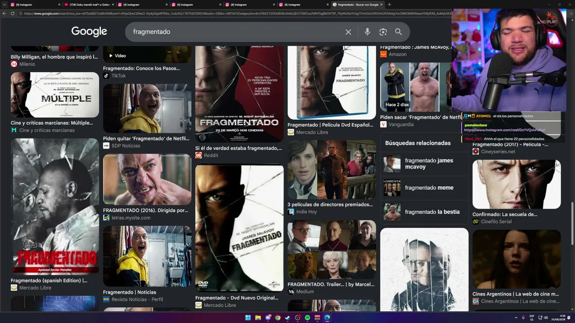Image resolution: width=575 pixels, height=323 pixels.
Task: Open 'Fragmentado | Película Dvd Español' listing
Action: [331, 125]
